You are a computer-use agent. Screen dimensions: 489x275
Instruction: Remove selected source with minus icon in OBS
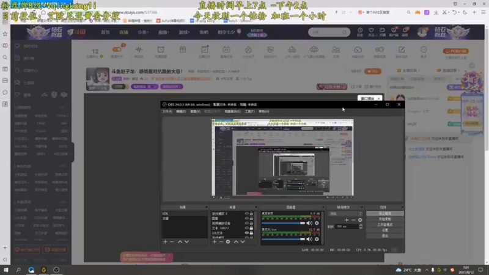coord(221,241)
